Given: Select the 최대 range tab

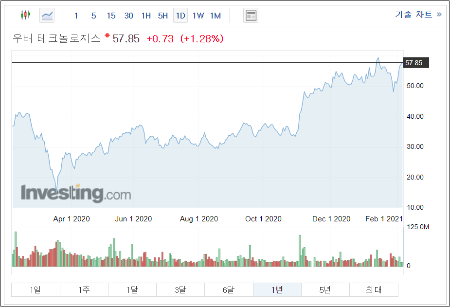Looking at the screenshot, I should 374,290.
